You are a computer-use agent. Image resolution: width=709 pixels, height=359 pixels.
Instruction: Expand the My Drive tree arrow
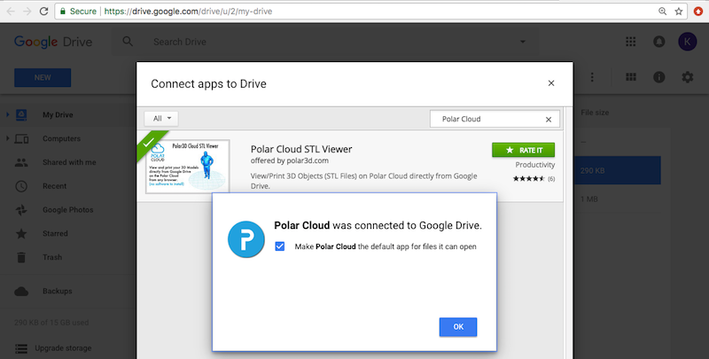pyautogui.click(x=7, y=114)
